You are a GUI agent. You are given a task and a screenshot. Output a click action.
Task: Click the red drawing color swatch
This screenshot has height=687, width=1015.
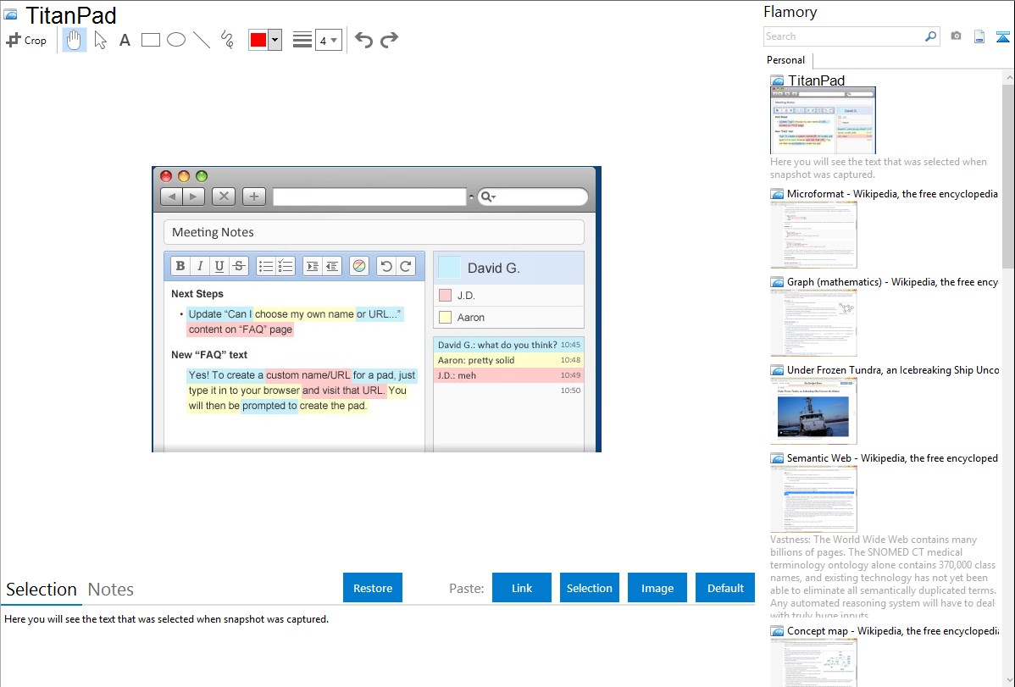click(258, 40)
